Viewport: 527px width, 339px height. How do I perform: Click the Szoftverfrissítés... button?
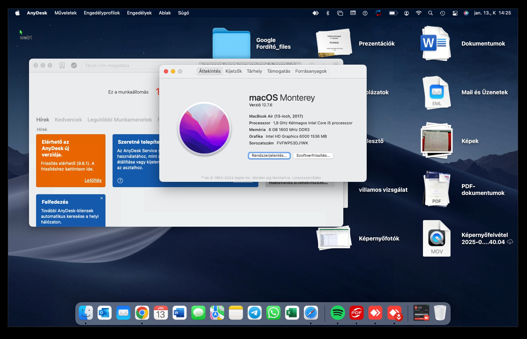[x=313, y=156]
